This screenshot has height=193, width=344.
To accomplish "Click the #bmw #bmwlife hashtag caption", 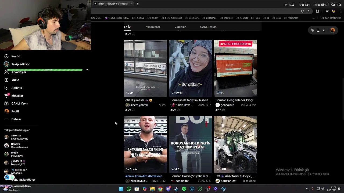I will click(145, 176).
